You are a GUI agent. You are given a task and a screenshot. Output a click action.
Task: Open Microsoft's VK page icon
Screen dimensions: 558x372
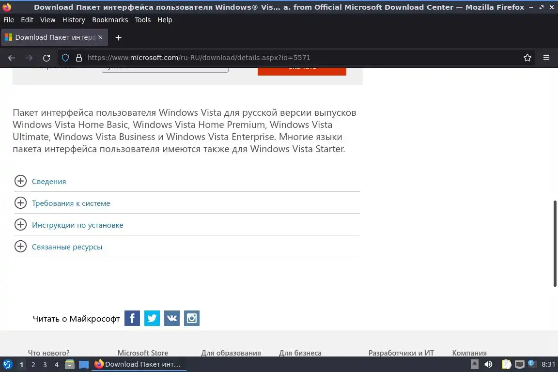[x=172, y=318]
